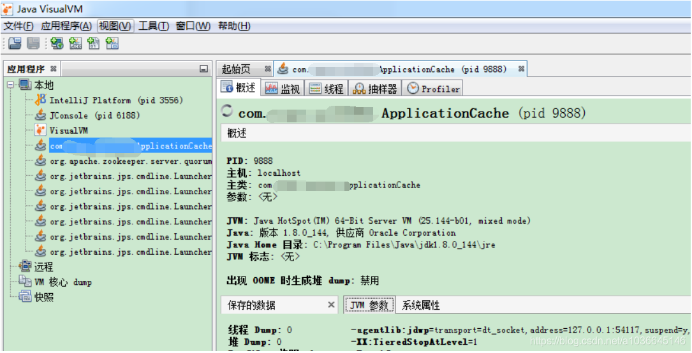Click the Java Home 目录 path text
The width and height of the screenshot is (692, 353).
(x=360, y=245)
